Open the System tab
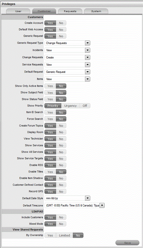This screenshot has height=248, width=143. click(x=96, y=11)
